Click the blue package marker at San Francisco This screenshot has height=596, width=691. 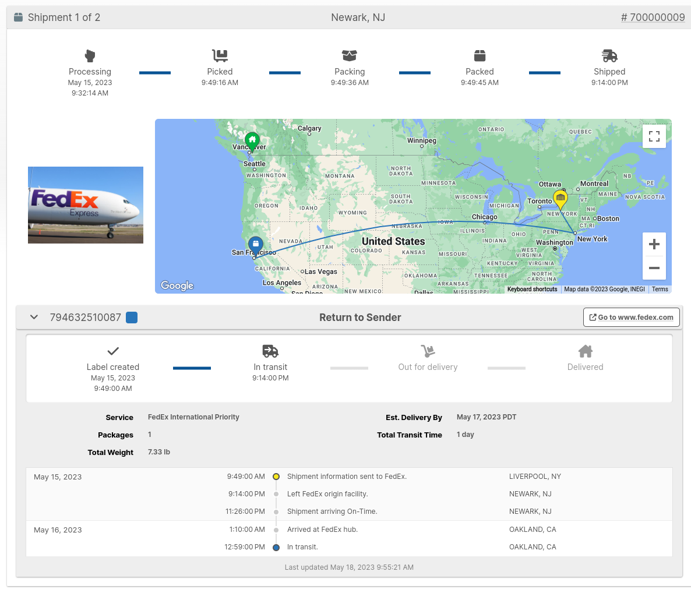(x=255, y=245)
